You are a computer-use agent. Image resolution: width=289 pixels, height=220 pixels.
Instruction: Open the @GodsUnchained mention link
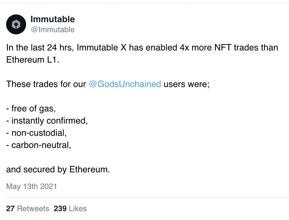point(125,84)
